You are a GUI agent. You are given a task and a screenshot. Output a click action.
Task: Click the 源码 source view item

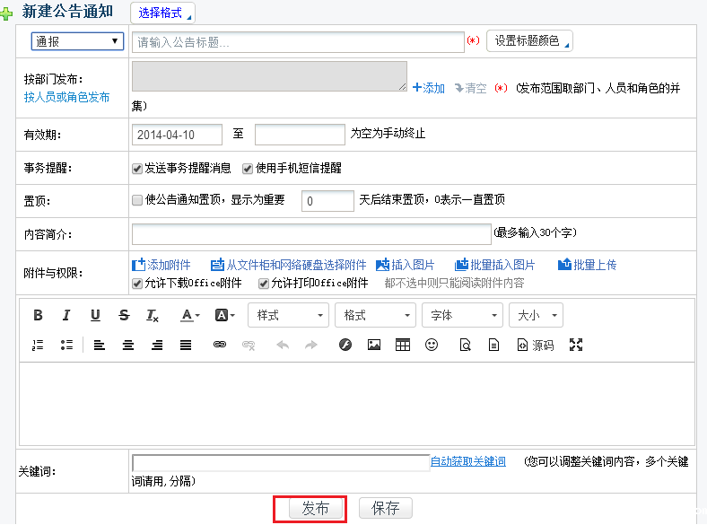[x=536, y=345]
